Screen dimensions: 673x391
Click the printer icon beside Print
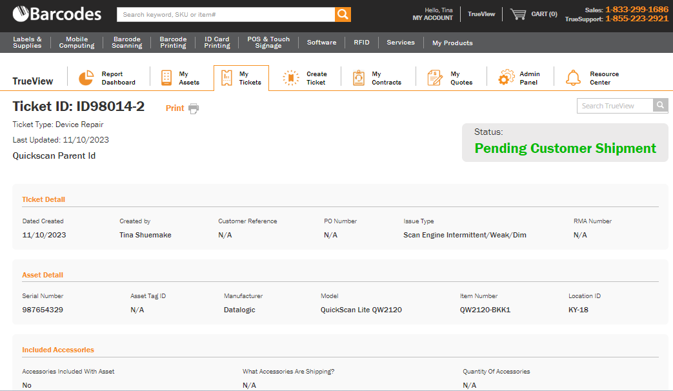(x=194, y=108)
